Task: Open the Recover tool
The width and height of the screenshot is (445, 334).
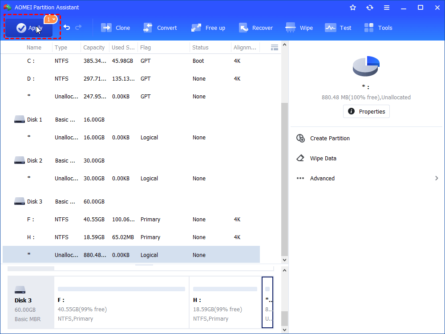Action: (256, 28)
